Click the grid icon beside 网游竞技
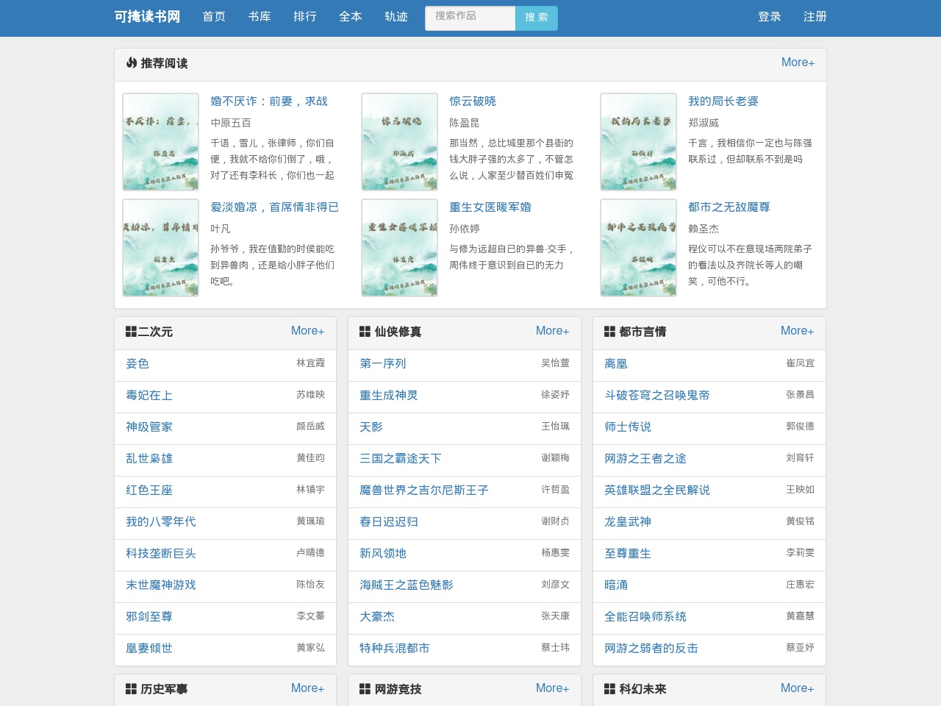The height and width of the screenshot is (706, 941). pos(365,689)
